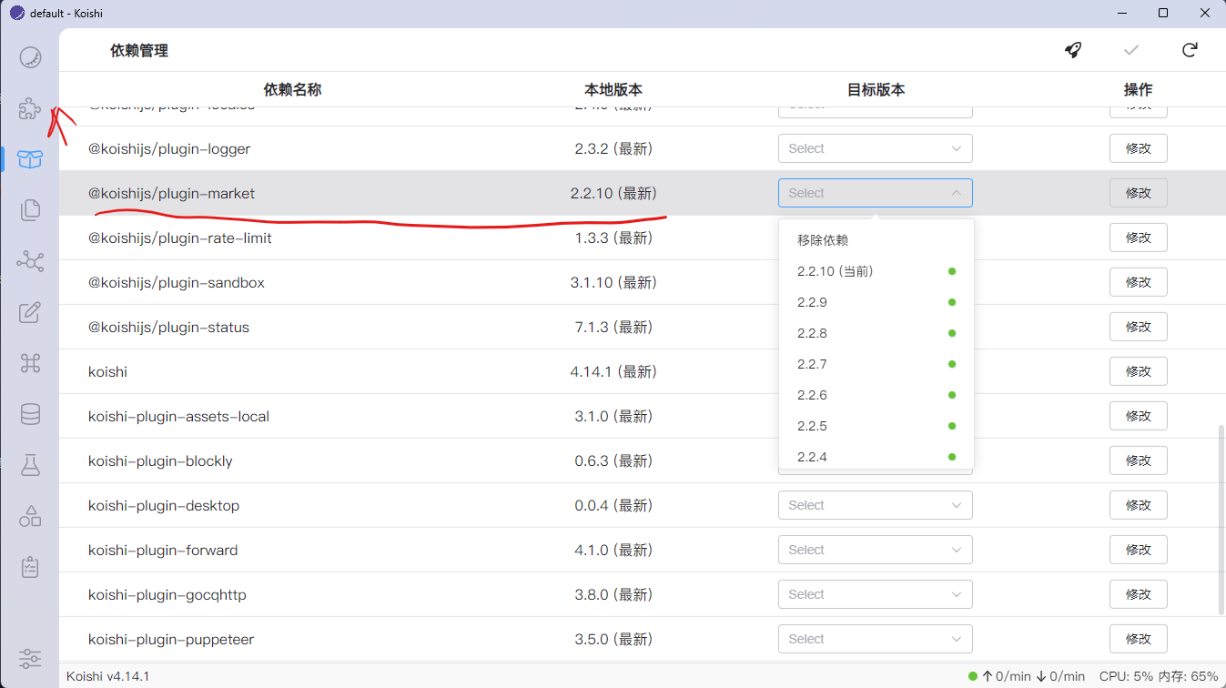
Task: Open the files explorer sidebar icon
Action: (30, 210)
